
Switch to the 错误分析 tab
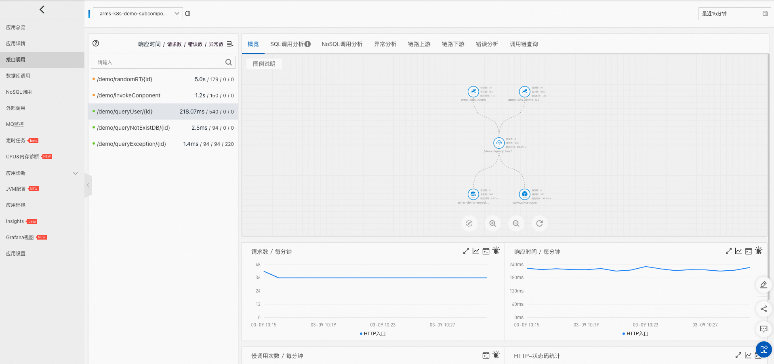click(487, 44)
